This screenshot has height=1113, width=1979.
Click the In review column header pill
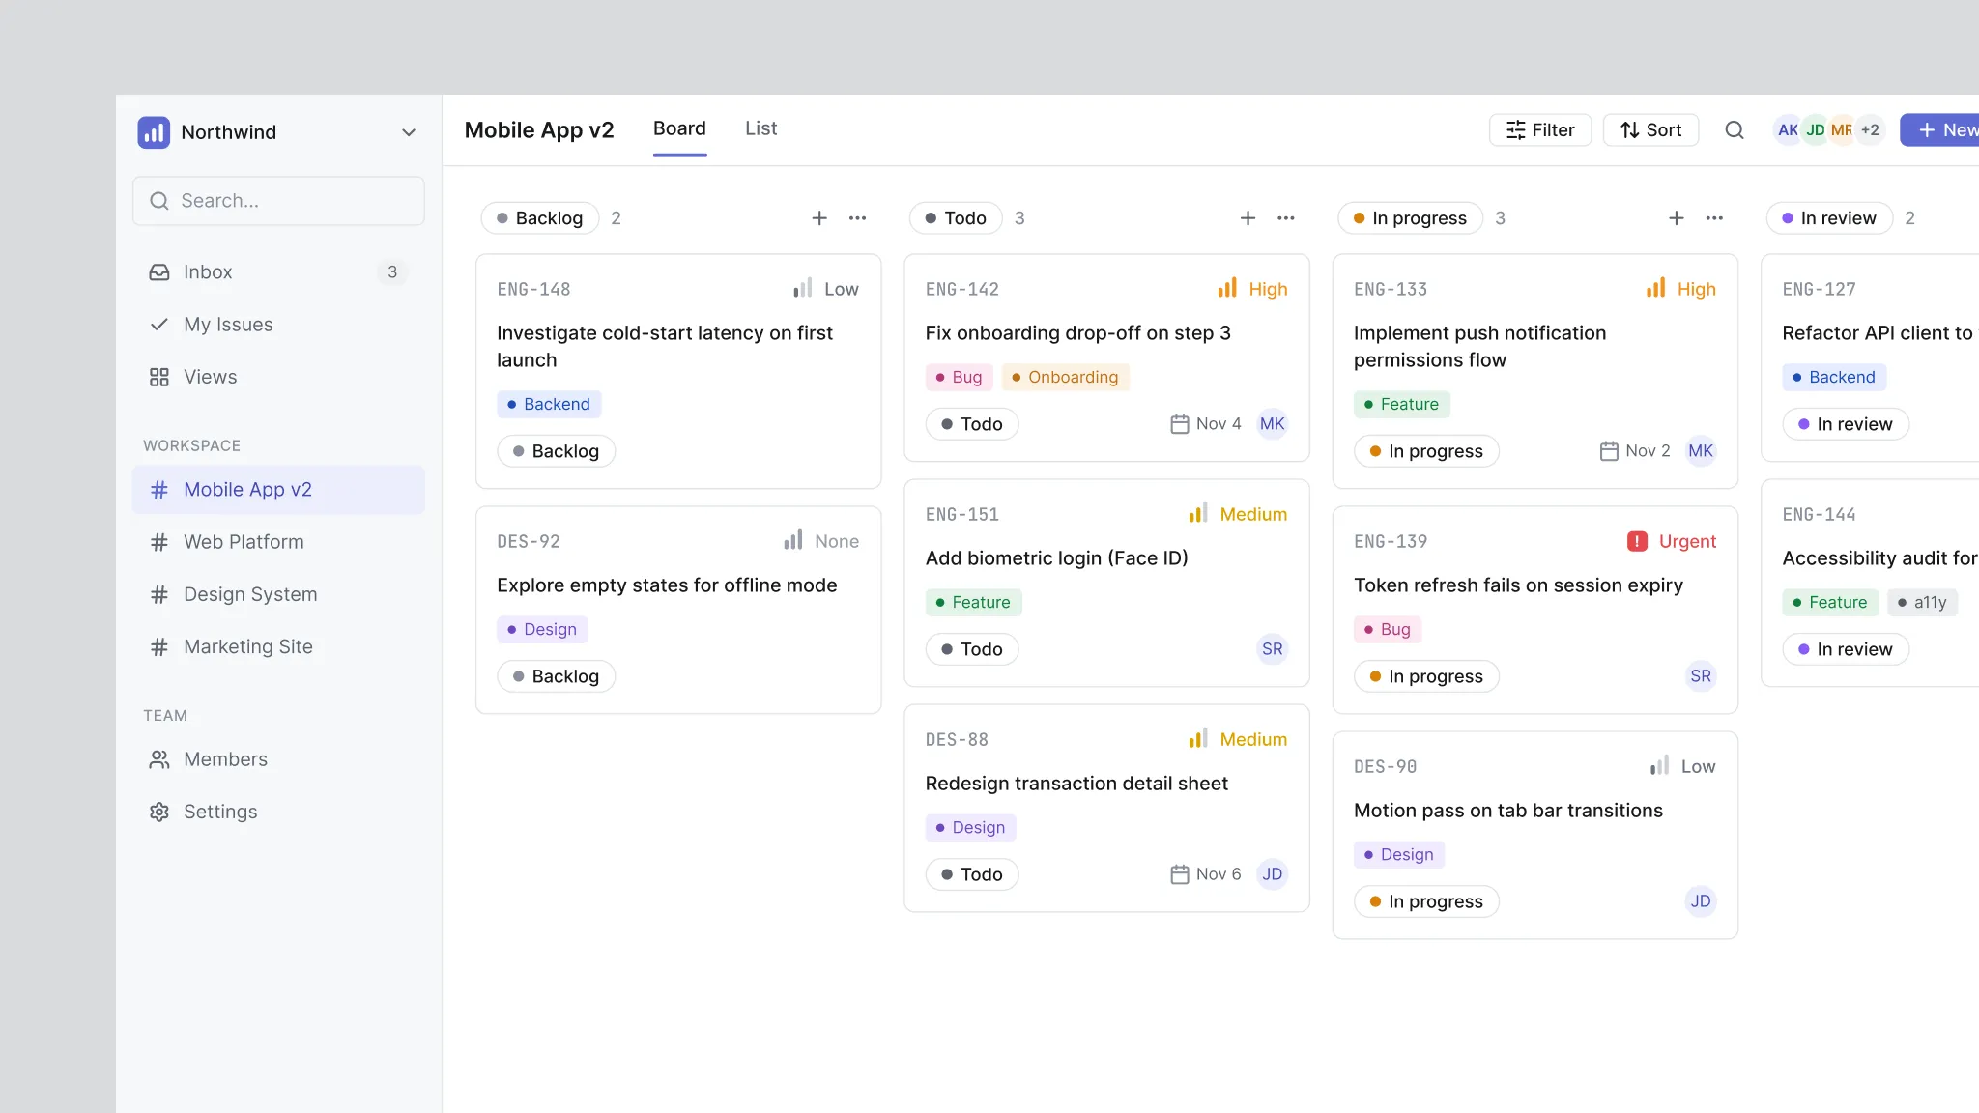tap(1829, 218)
